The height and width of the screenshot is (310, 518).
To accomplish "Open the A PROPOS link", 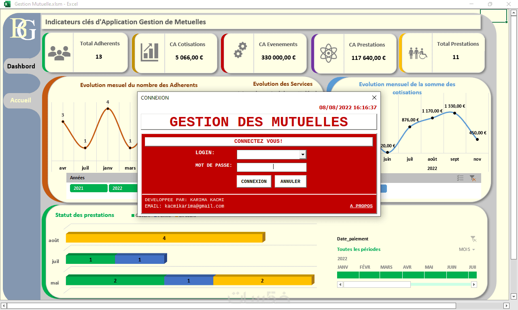I will point(361,206).
